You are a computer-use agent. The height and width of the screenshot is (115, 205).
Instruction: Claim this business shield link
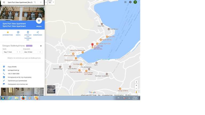coord(19,77)
